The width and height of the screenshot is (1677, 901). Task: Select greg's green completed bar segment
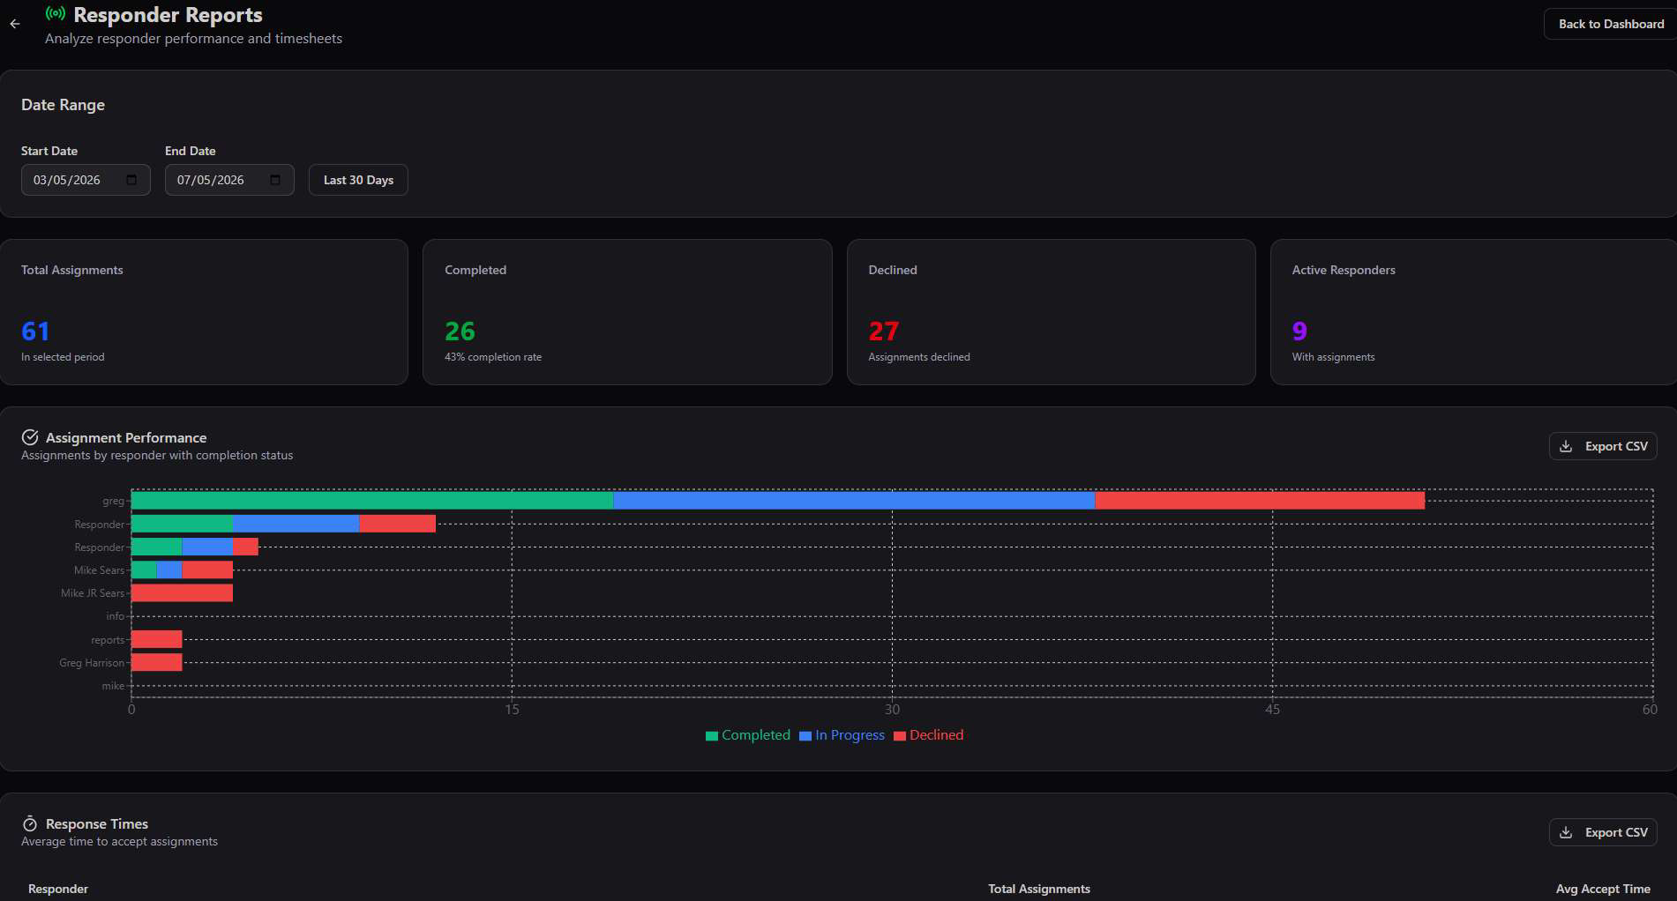[x=372, y=500]
